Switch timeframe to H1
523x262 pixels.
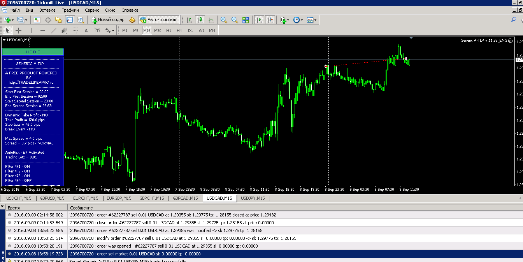[x=168, y=30]
